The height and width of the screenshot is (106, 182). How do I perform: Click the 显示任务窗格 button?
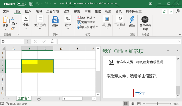coord(145,23)
